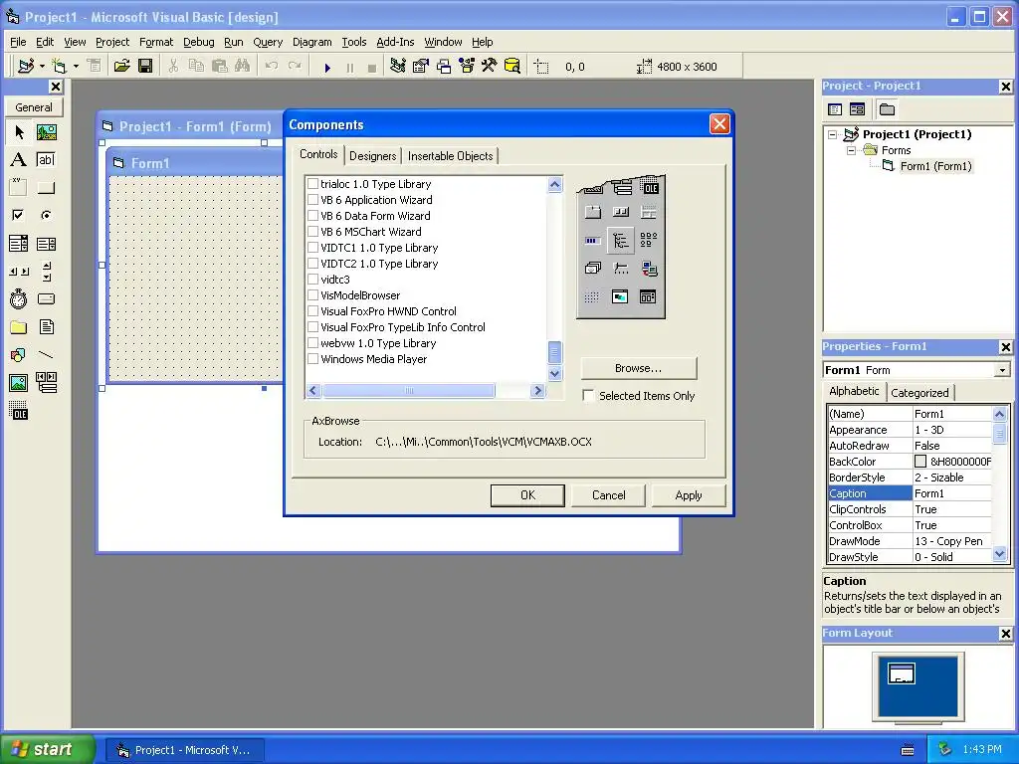Select the Frame control in the toolbox

tap(19, 188)
